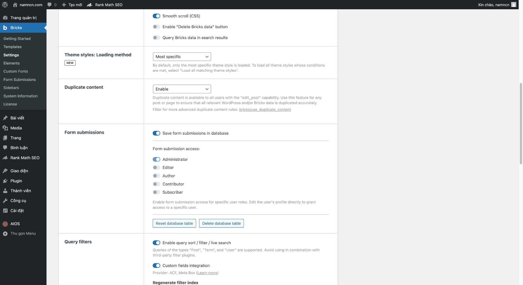This screenshot has width=523, height=285.
Task: Click the Plugin plug icon
Action: [5, 181]
